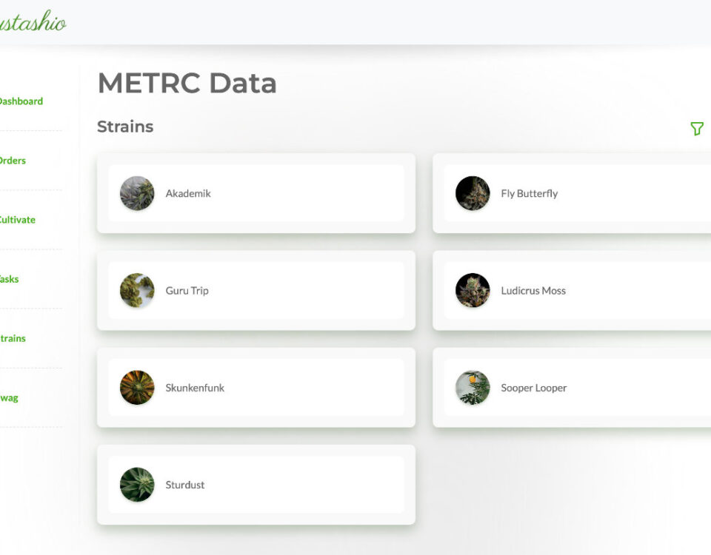Select Cultivate in the sidebar navigation
711x555 pixels.
tap(16, 220)
